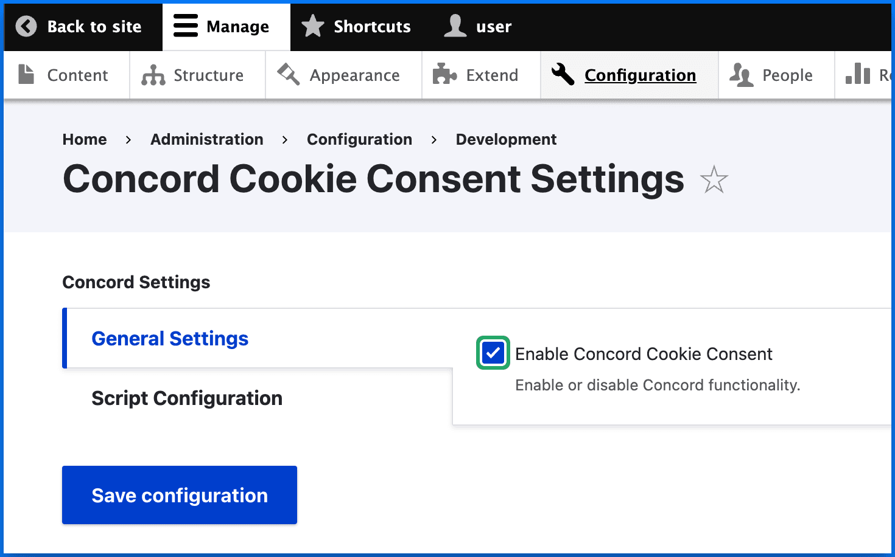Click the Extend puzzle piece icon
The width and height of the screenshot is (895, 557).
coord(444,74)
